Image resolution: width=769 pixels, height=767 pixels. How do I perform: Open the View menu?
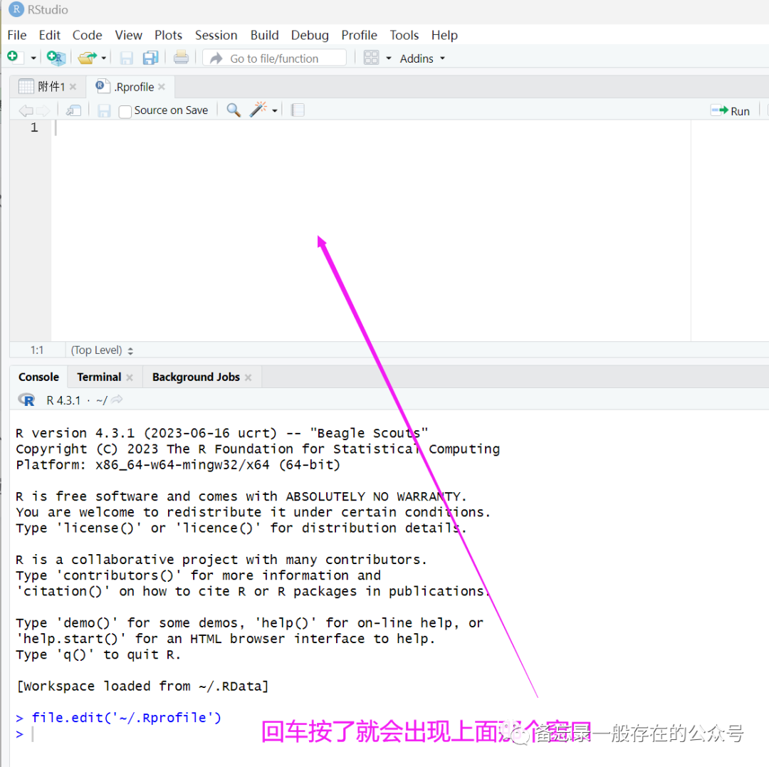[x=128, y=36]
